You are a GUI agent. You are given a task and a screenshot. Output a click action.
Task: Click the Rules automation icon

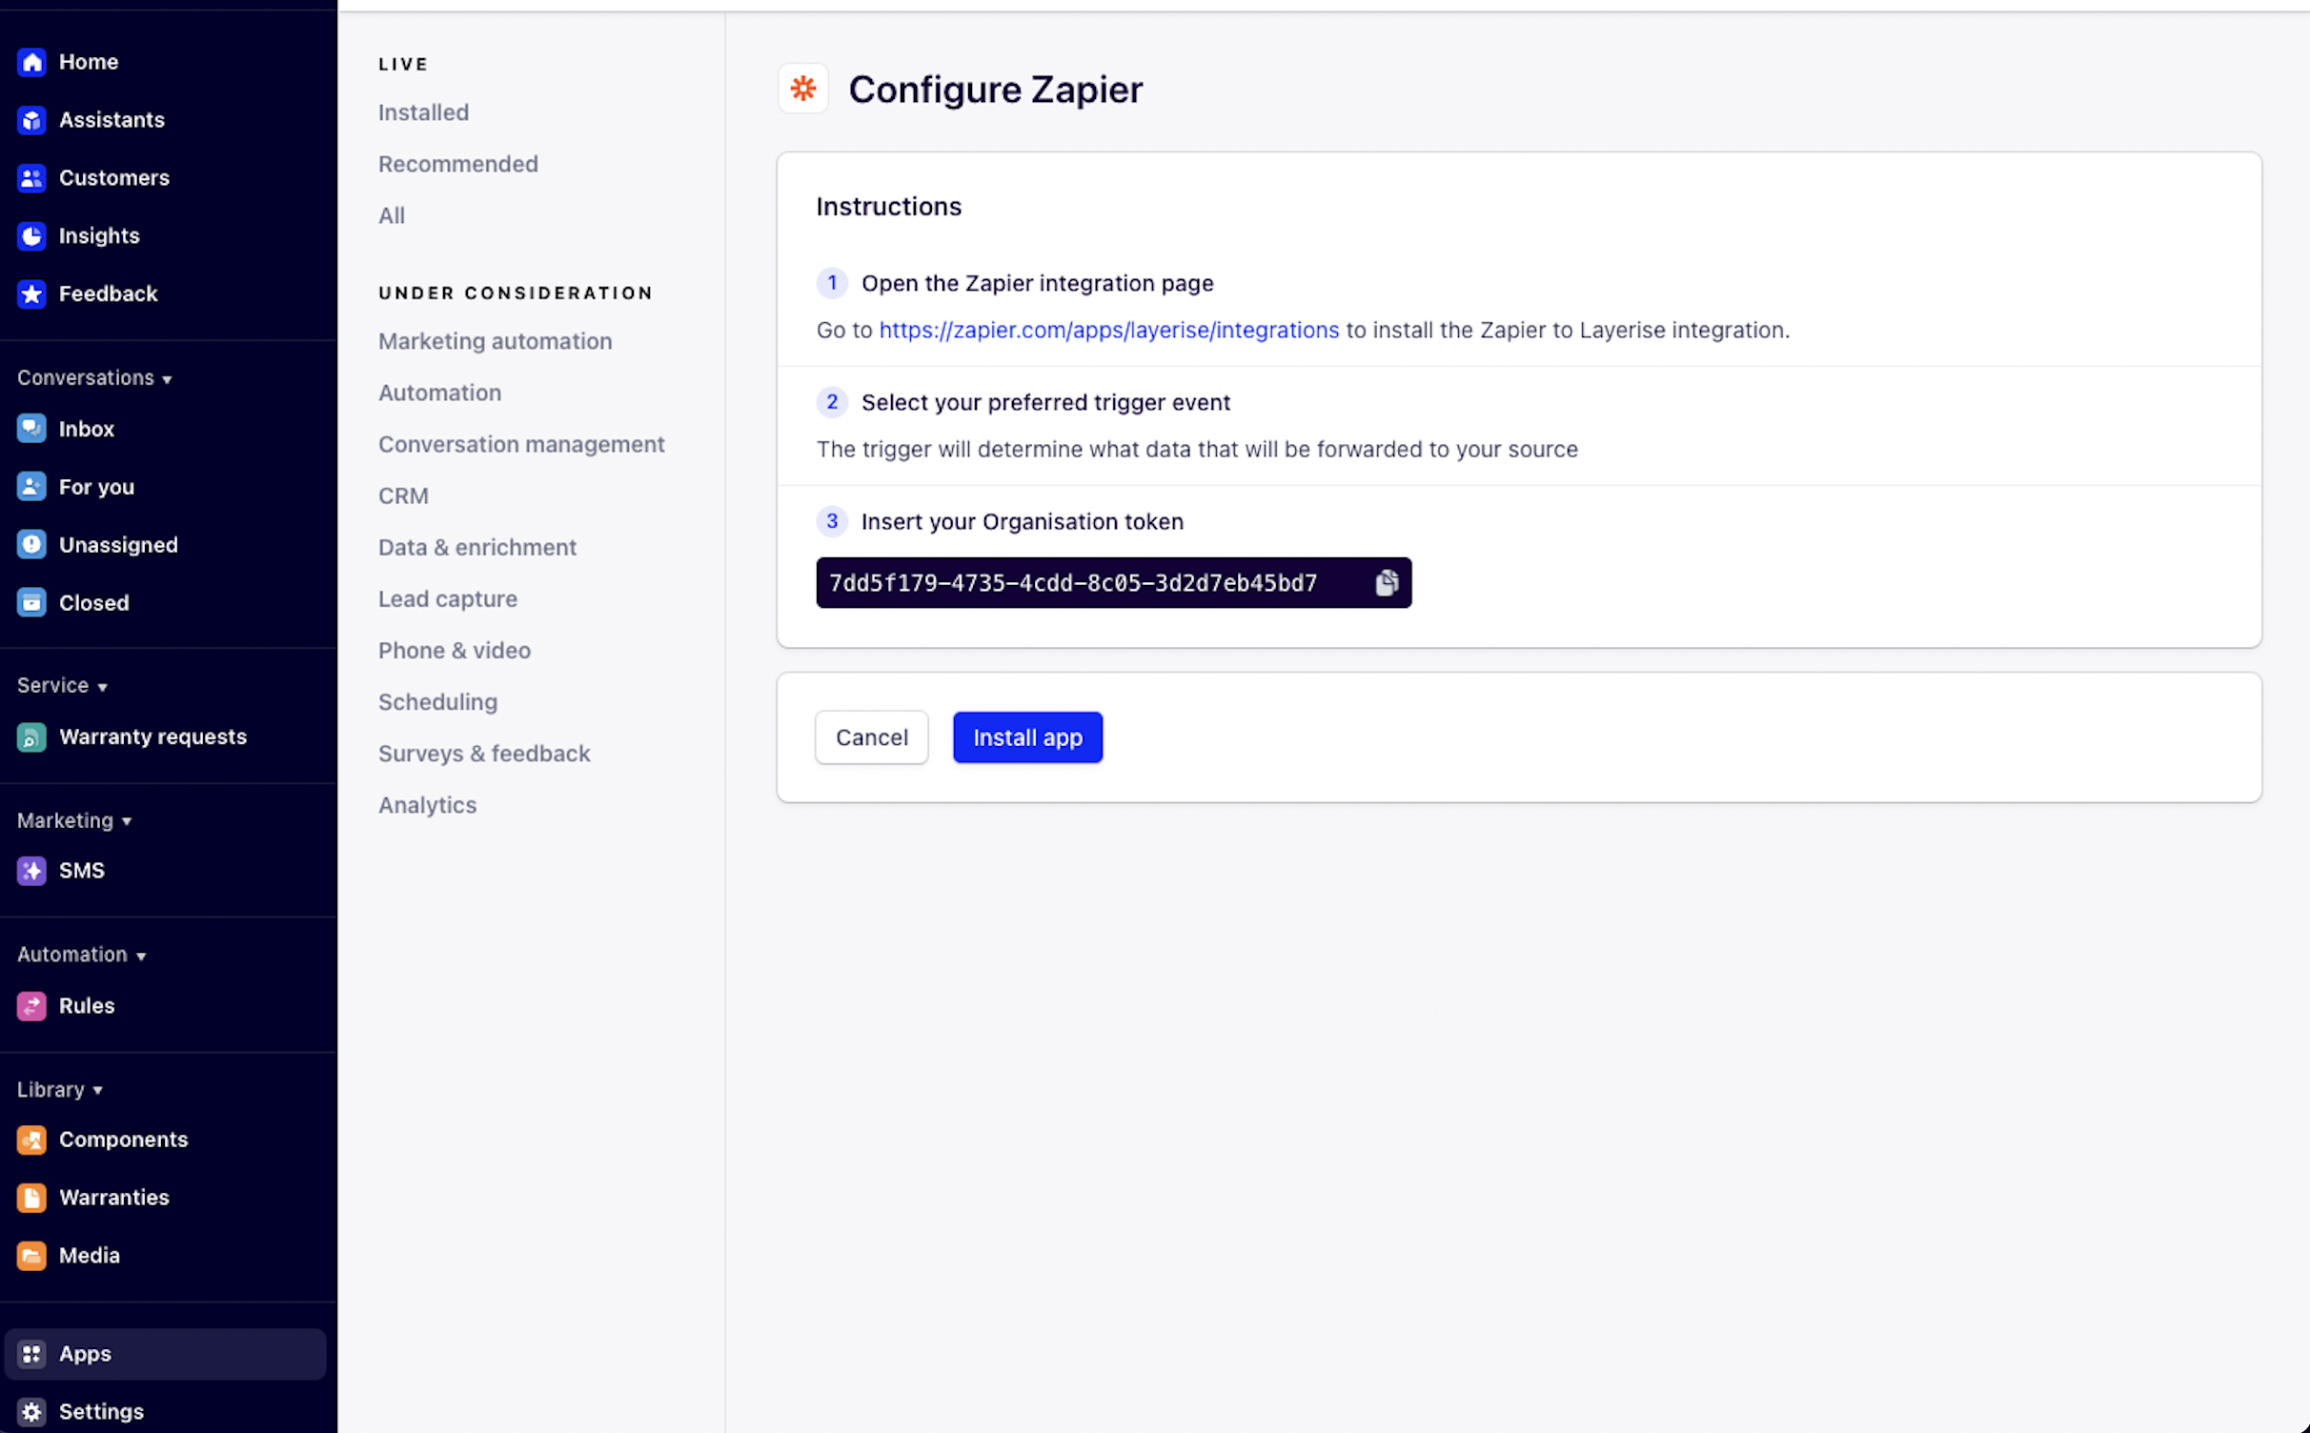[x=31, y=1005]
